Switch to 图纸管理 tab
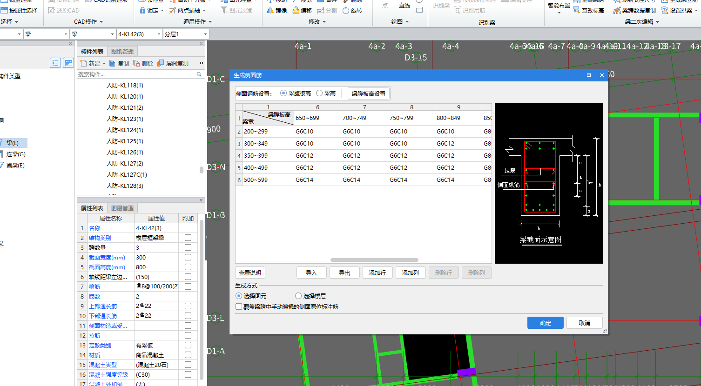Viewport: 701px width, 386px height. point(122,52)
